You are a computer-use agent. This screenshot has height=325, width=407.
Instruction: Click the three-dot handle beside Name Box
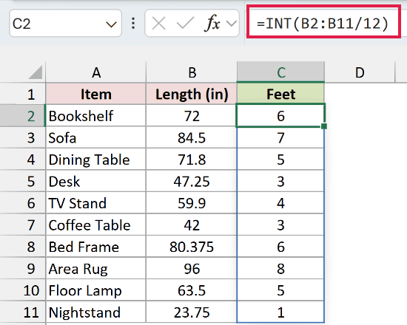point(133,24)
